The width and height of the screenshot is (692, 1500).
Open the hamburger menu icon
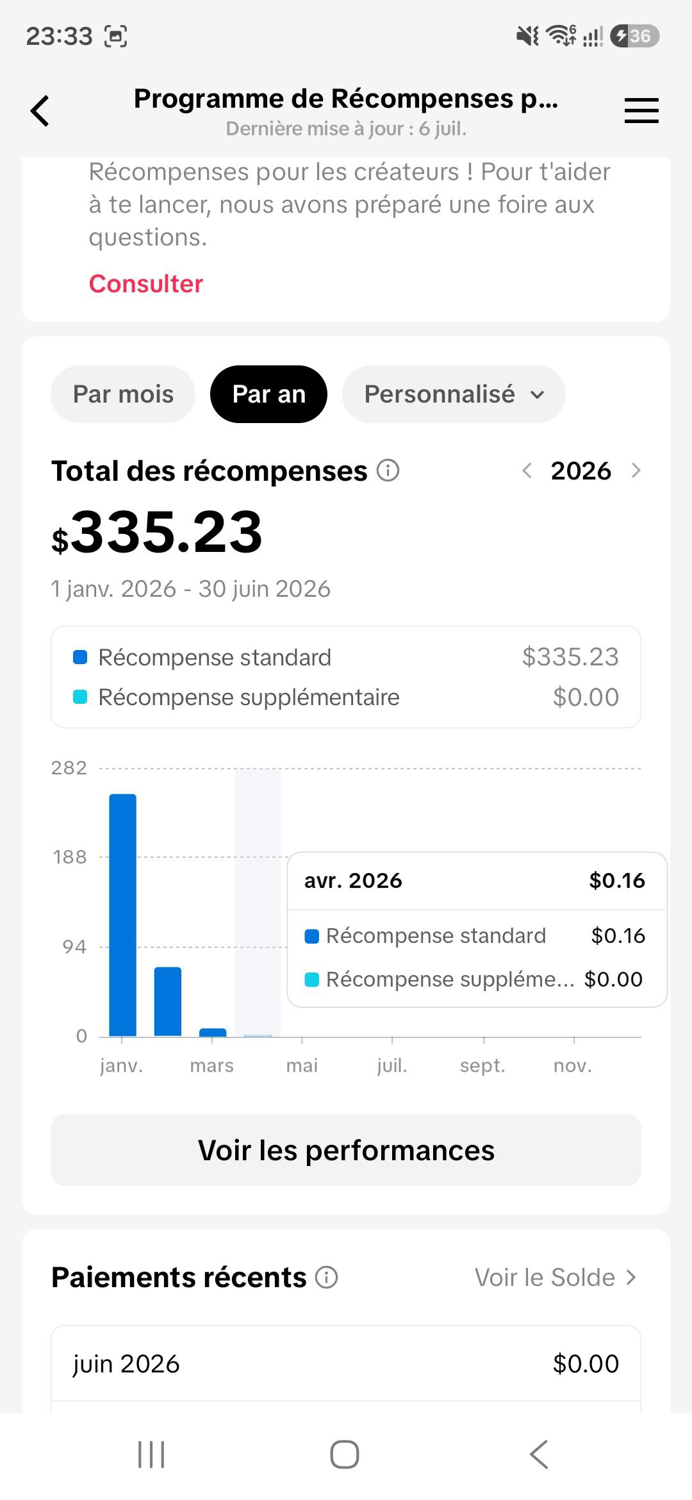641,110
